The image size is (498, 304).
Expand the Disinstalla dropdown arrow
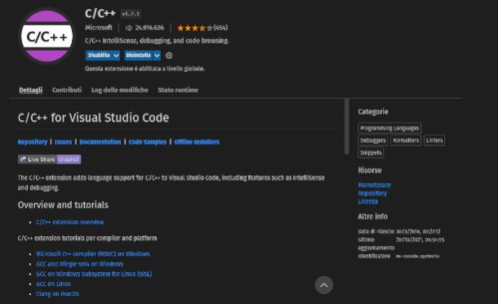click(x=157, y=56)
